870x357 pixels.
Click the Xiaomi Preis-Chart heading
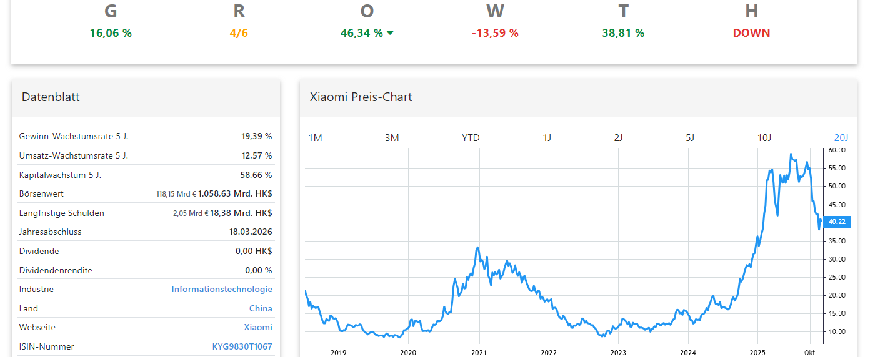click(361, 97)
